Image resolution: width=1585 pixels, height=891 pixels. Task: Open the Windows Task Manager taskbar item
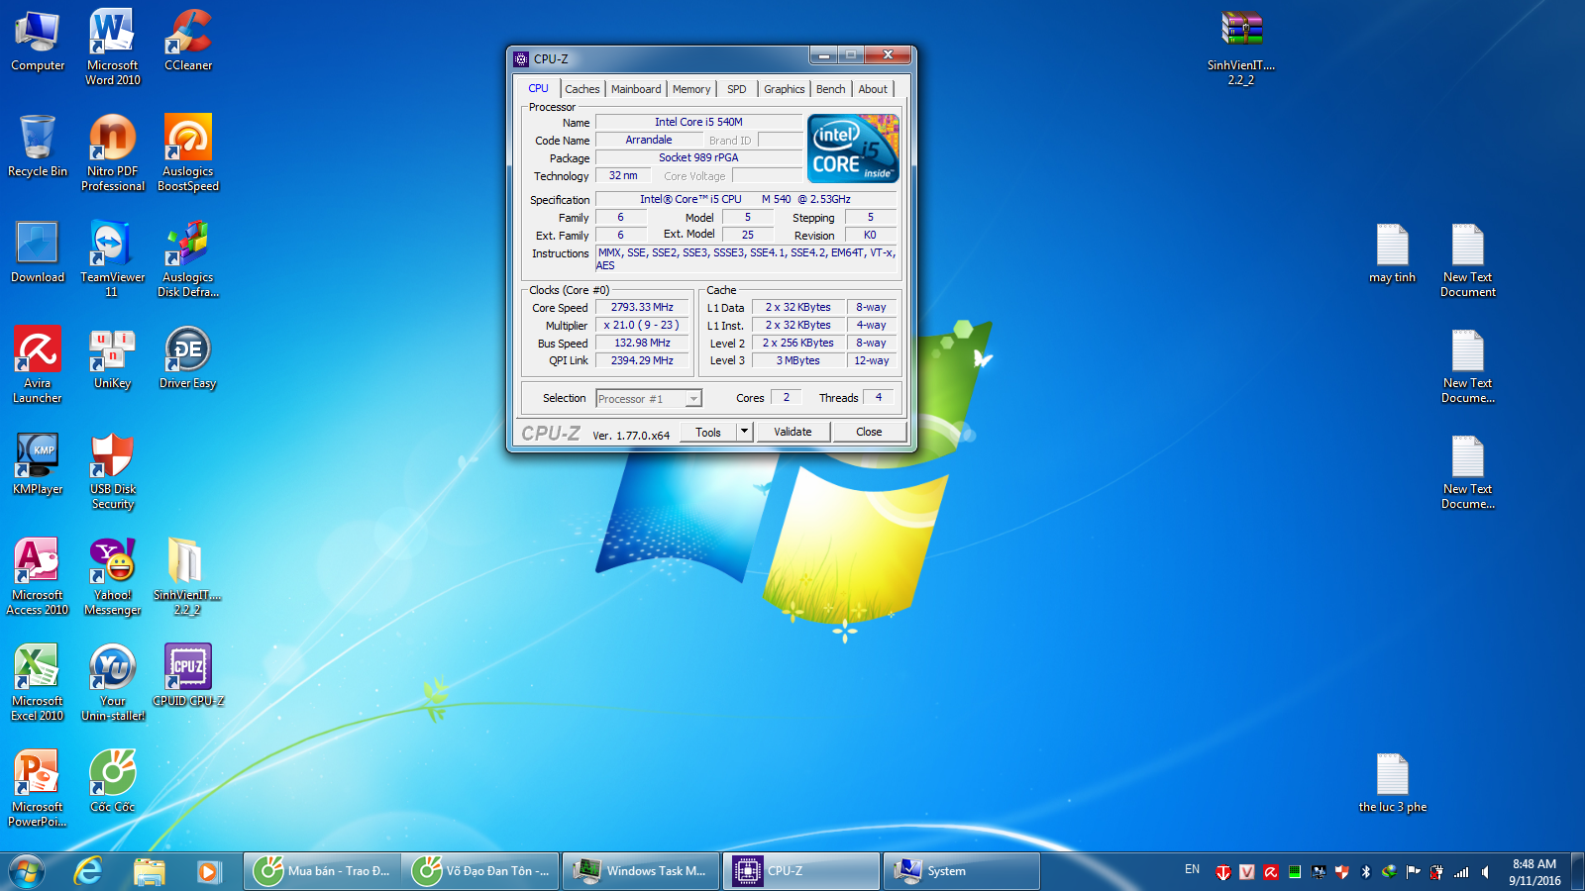(x=641, y=871)
